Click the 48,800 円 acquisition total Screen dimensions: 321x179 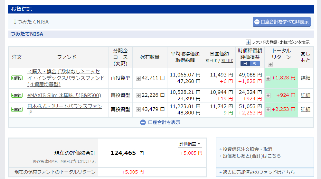189,113
